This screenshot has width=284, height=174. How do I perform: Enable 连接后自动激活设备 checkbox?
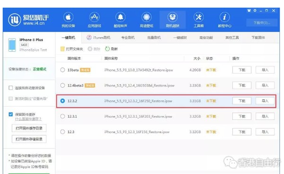click(x=11, y=88)
